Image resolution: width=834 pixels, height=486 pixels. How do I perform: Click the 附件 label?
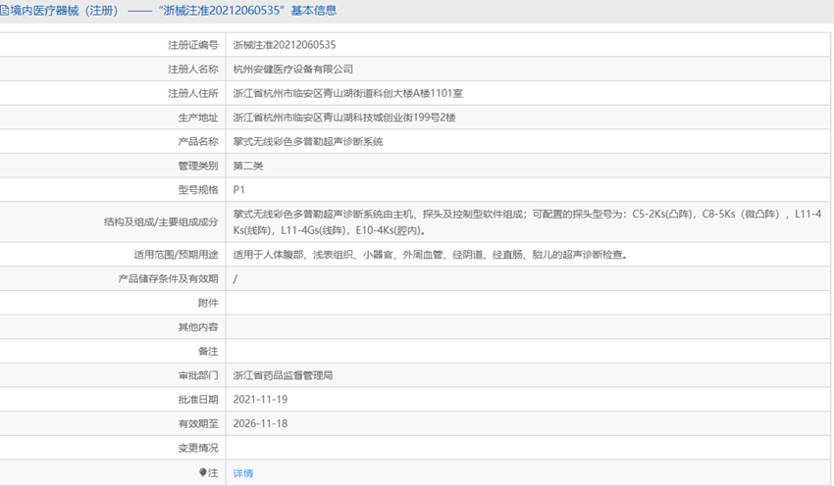pyautogui.click(x=208, y=303)
